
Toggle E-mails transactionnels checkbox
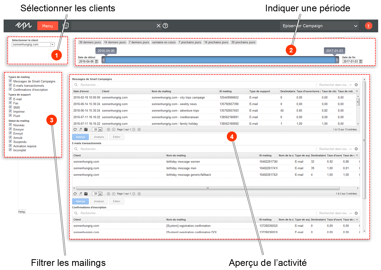tap(10, 85)
